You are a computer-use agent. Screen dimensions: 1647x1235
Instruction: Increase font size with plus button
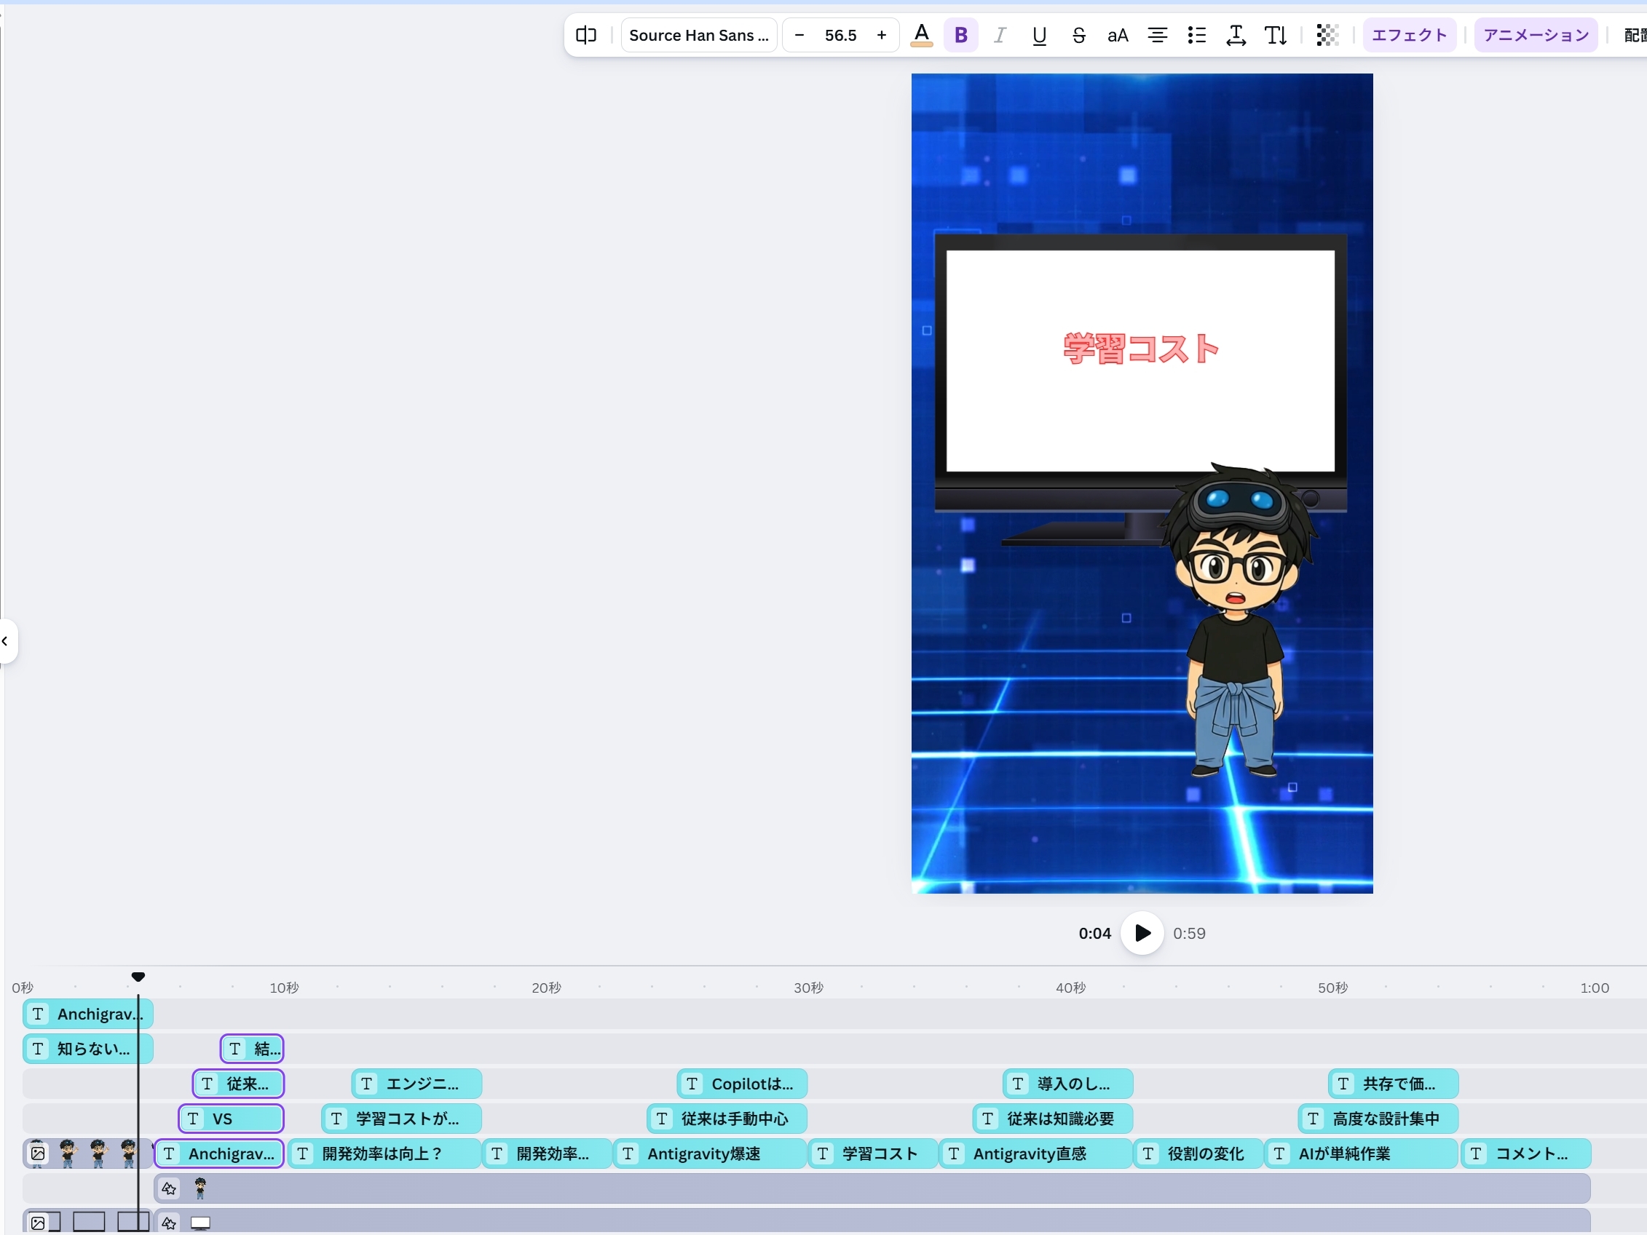[882, 35]
